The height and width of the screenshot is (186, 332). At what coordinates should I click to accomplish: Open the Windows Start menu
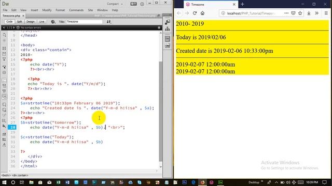pyautogui.click(x=4, y=182)
